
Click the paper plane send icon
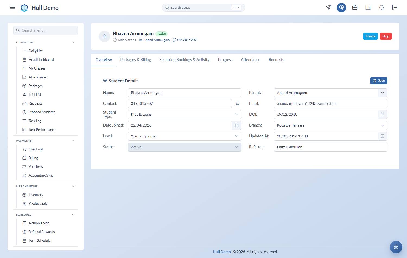pyautogui.click(x=328, y=7)
